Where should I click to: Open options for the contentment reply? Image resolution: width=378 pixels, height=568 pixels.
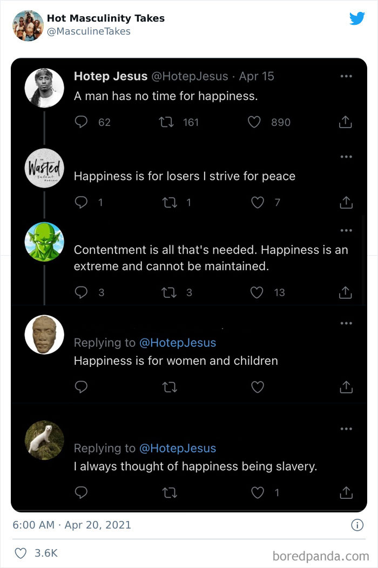[x=346, y=230]
